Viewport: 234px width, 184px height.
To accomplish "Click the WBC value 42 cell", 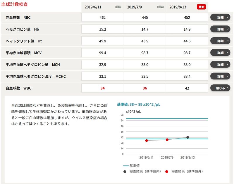I will 187,88.
